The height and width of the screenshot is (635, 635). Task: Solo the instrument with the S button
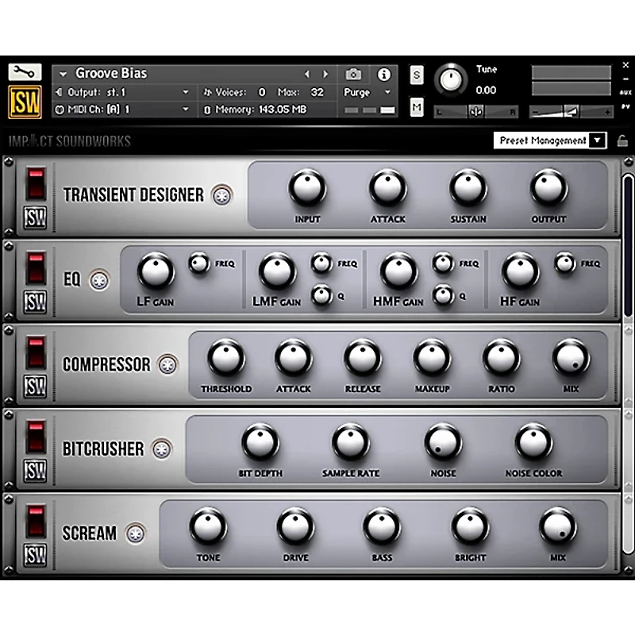pyautogui.click(x=417, y=75)
